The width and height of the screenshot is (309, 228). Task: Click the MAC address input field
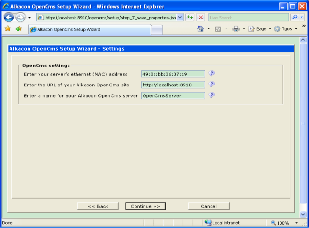[173, 74]
